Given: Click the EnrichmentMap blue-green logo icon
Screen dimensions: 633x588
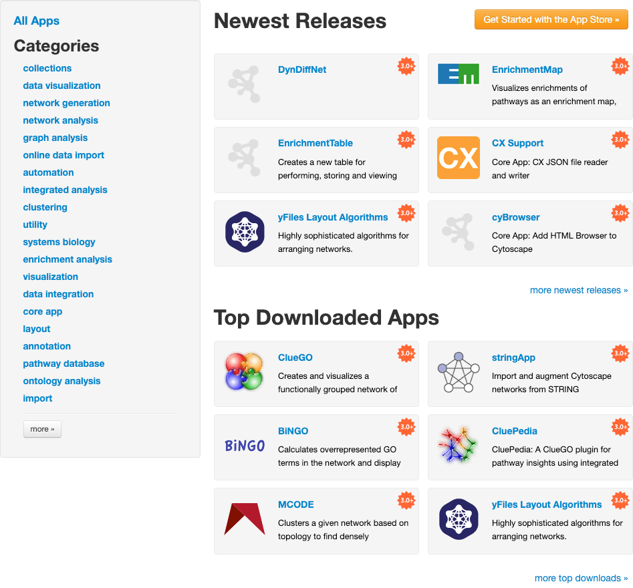Looking at the screenshot, I should tap(459, 74).
